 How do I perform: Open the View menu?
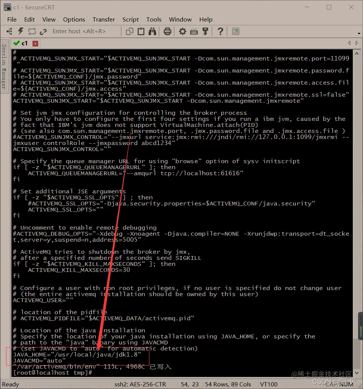click(49, 19)
